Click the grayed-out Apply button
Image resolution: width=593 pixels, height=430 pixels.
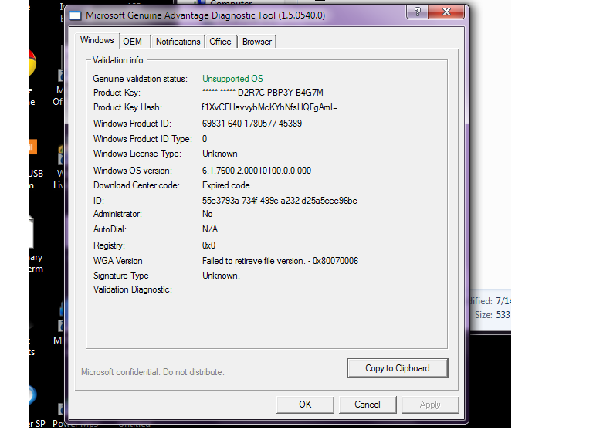430,405
